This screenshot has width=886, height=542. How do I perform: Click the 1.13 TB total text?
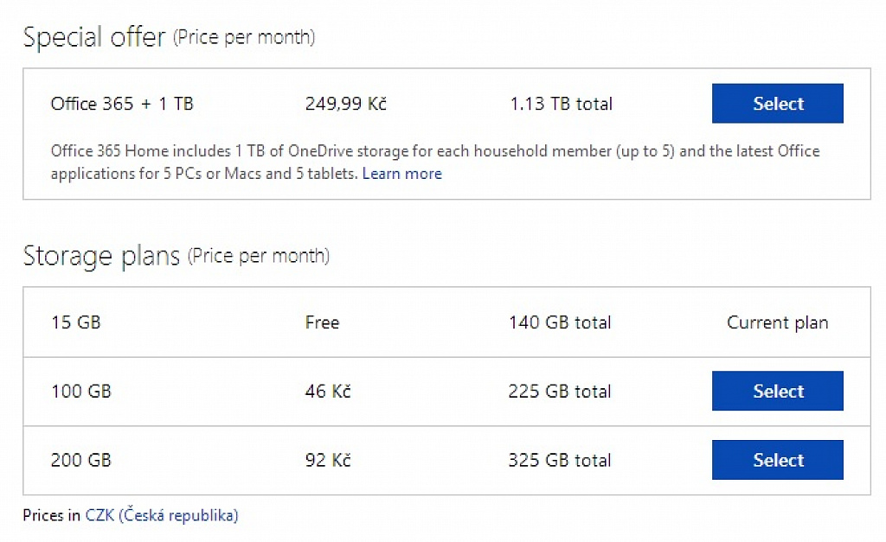click(x=561, y=104)
